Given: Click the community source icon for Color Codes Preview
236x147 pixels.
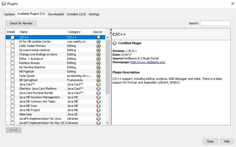Looking at the screenshot, I should tap(99, 46).
